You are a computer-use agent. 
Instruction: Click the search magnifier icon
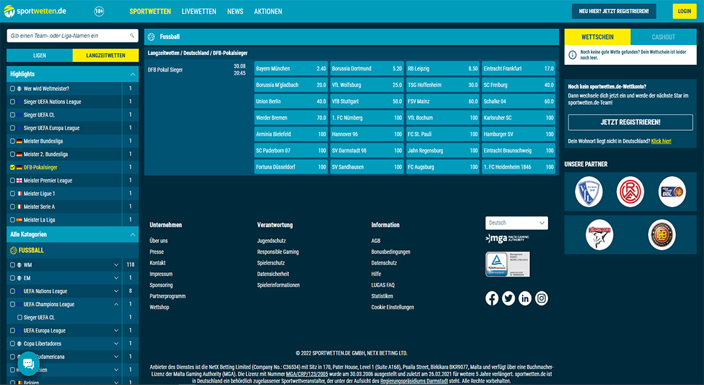coord(132,36)
